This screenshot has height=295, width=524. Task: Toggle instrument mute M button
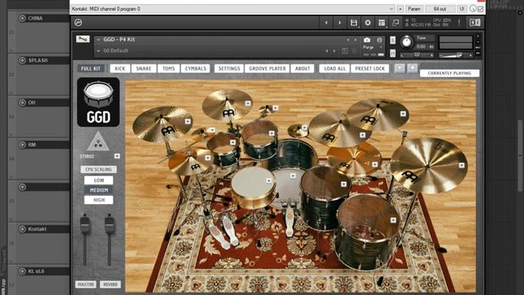click(393, 52)
